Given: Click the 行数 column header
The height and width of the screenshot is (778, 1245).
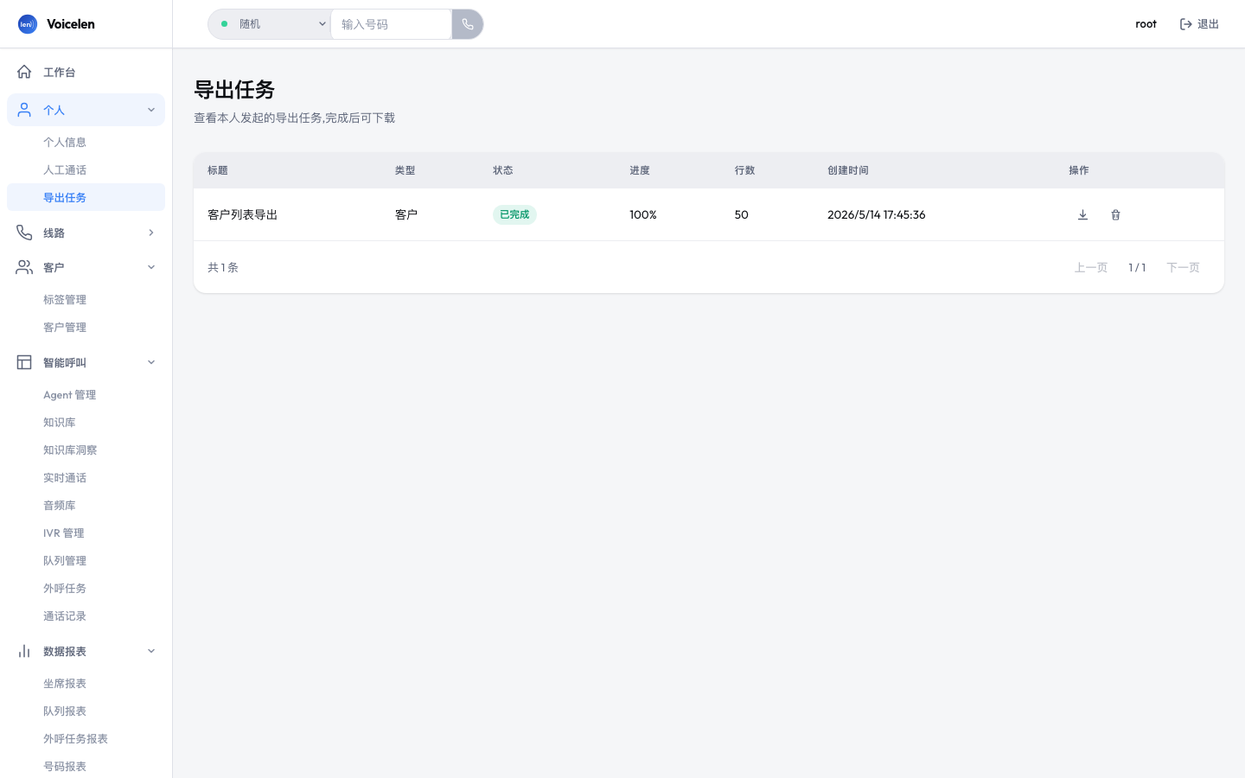Looking at the screenshot, I should (745, 170).
